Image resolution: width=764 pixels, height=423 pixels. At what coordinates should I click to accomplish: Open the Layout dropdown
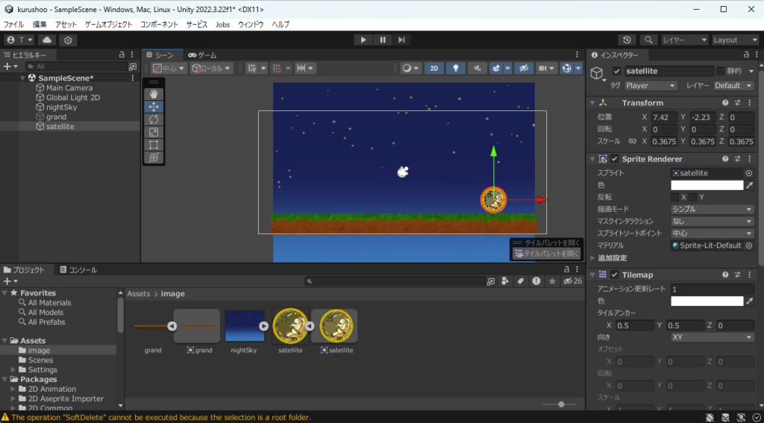(734, 40)
